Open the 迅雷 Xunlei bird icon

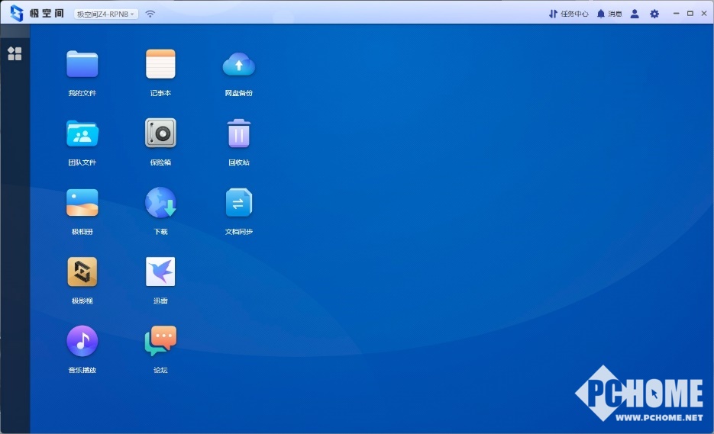160,272
